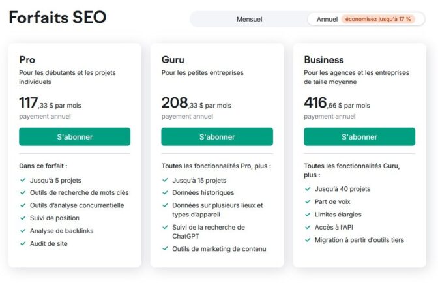Click 'Suivi de la recherche de ChatGPT' text
438x283 pixels.
[209, 231]
